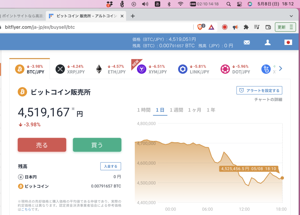Open the mail envelope icon in the header

point(247,42)
